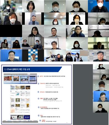This screenshot has height=125, width=109.
Task: Select video tile with framed painting behind participant
Action: 55,43
